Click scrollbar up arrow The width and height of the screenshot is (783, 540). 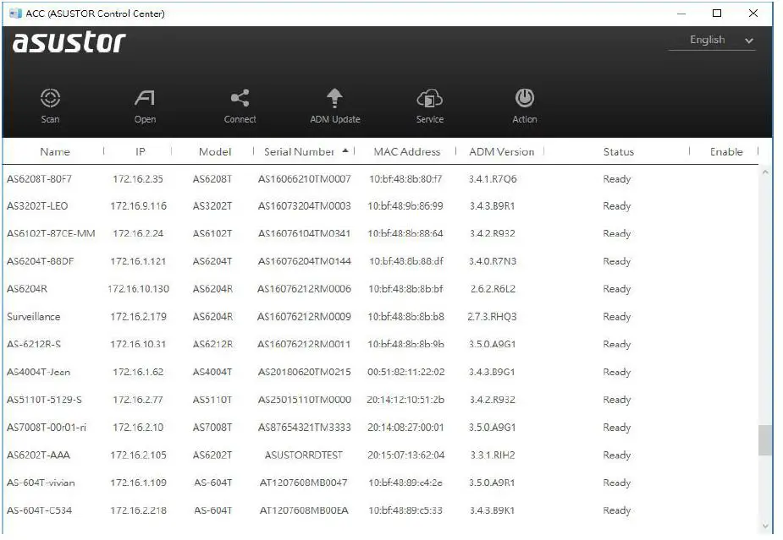765,172
